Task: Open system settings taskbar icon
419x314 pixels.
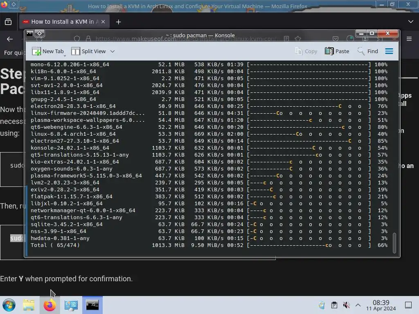Action: point(71,305)
